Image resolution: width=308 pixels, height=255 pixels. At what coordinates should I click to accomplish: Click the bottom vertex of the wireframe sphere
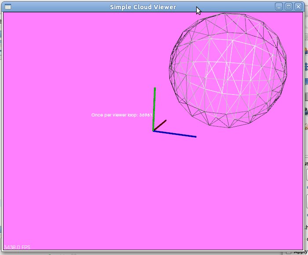coord(228,127)
